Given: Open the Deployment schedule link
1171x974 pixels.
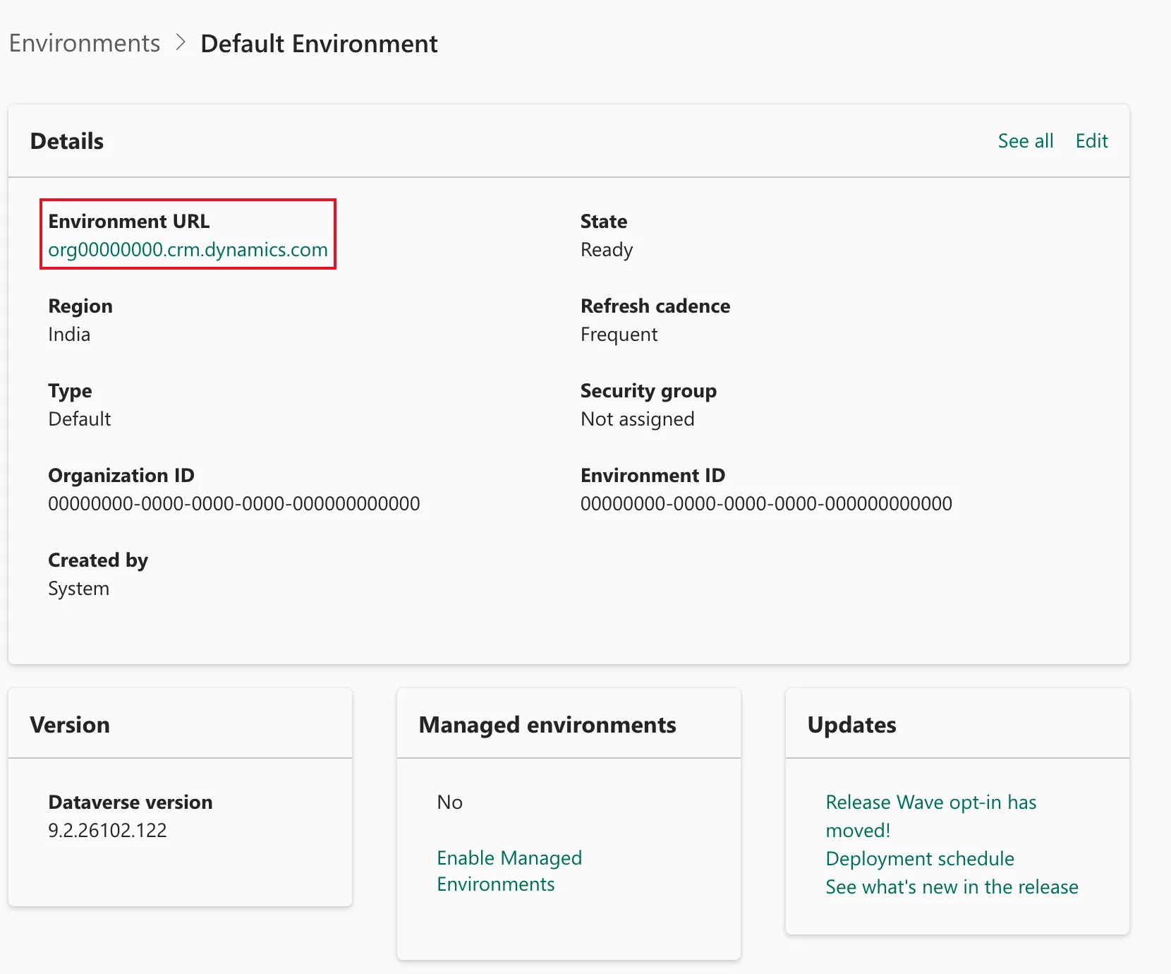Looking at the screenshot, I should coord(920,859).
